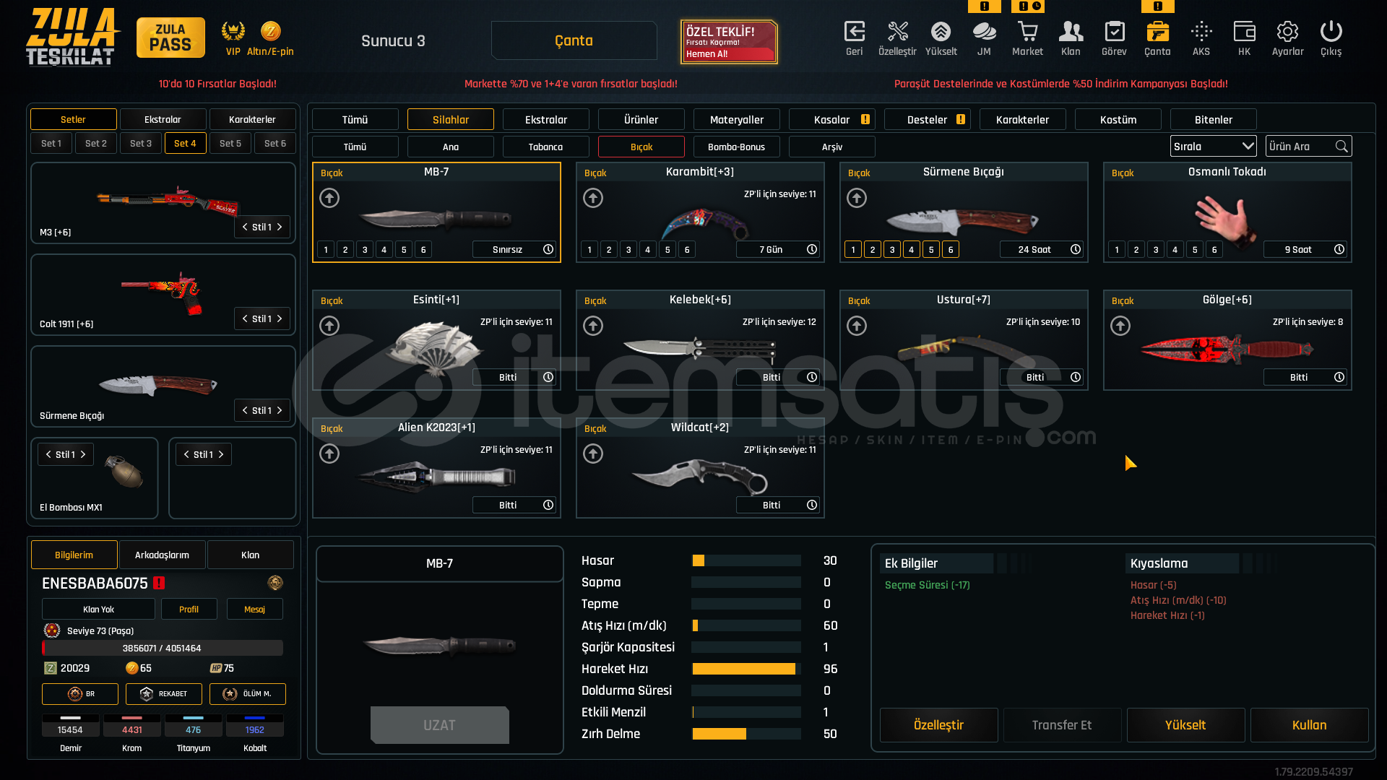Screen dimensions: 1387x780
Task: Switch to the Tabanca subcategory tab
Action: [545, 147]
